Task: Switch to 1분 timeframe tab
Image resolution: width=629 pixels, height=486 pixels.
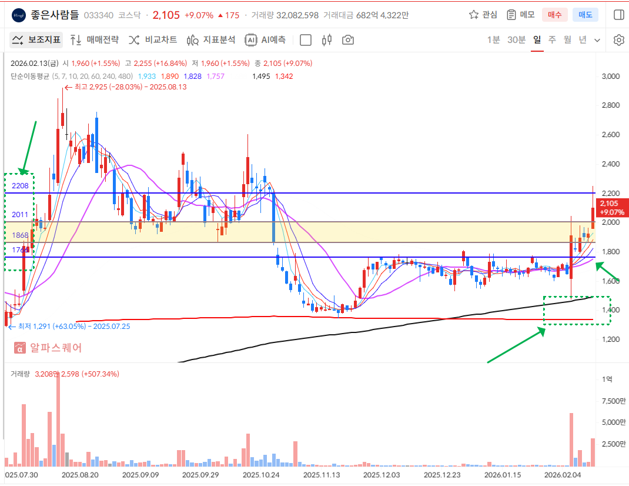Action: click(493, 40)
